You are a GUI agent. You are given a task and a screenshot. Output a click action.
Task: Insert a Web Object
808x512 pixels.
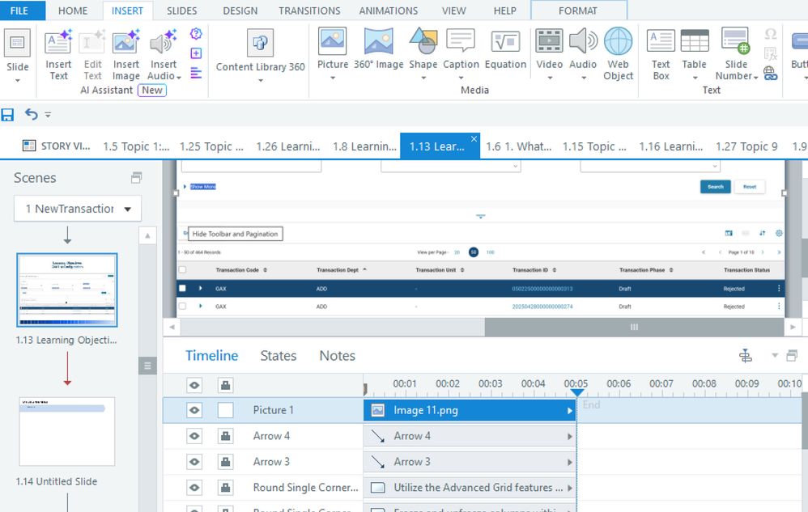click(x=618, y=53)
